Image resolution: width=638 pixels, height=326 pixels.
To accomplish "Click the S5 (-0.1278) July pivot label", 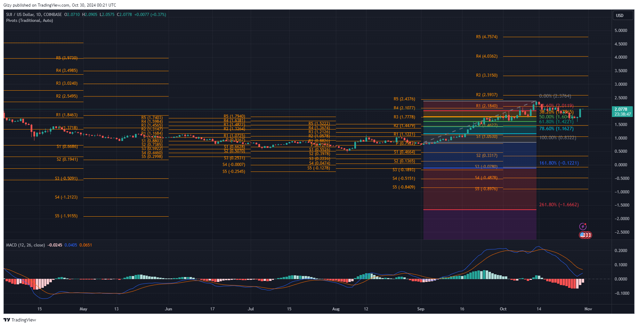I will [318, 168].
